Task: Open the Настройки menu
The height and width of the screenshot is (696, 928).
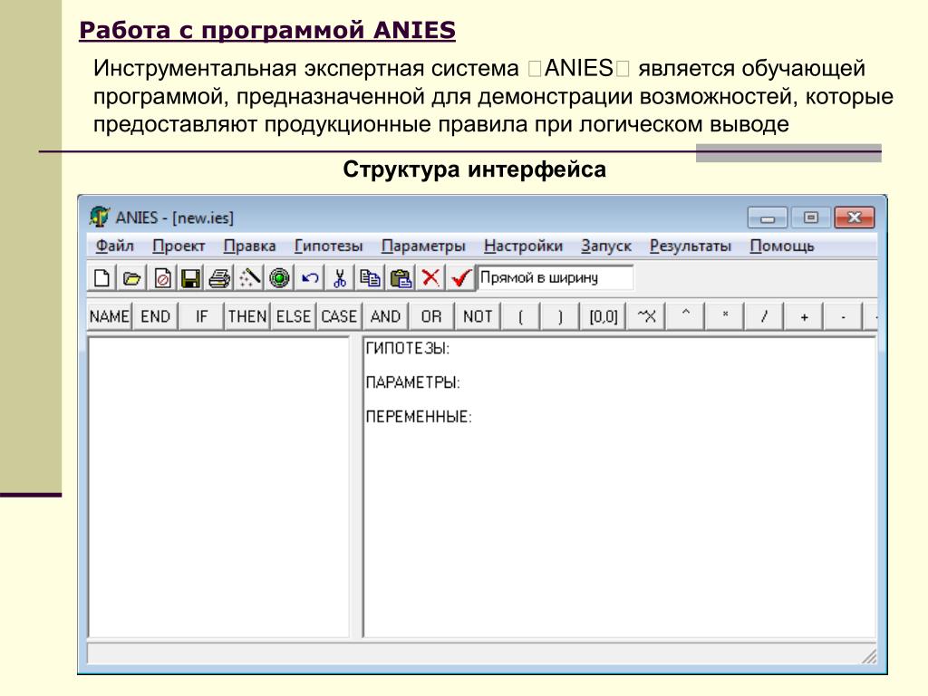Action: (x=523, y=246)
